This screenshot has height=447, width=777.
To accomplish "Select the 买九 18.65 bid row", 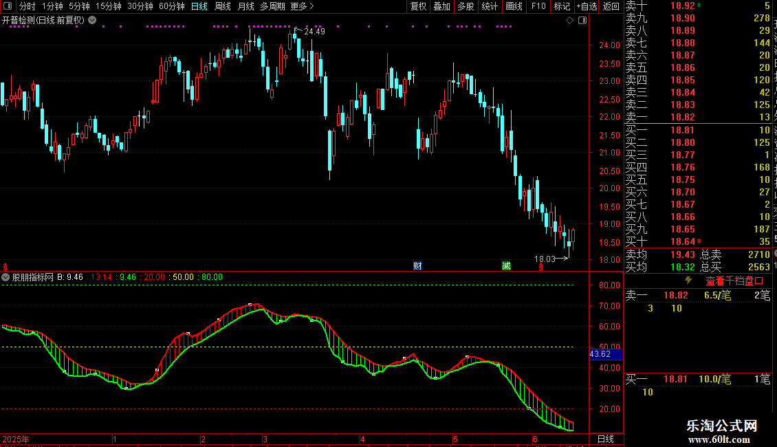I will click(x=698, y=229).
